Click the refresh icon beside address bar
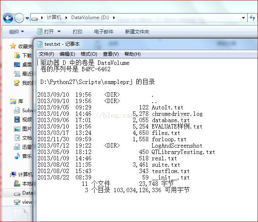 (252, 18)
